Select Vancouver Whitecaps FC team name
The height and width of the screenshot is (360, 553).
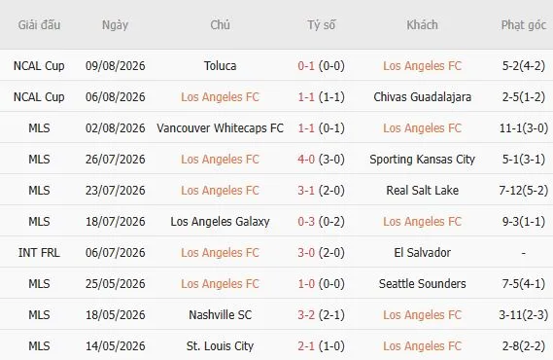pyautogui.click(x=220, y=128)
